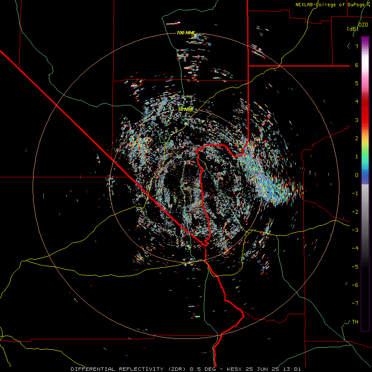The width and height of the screenshot is (372, 372).
Task: Click the "-6" value on the dB scale
Action: [x=355, y=285]
